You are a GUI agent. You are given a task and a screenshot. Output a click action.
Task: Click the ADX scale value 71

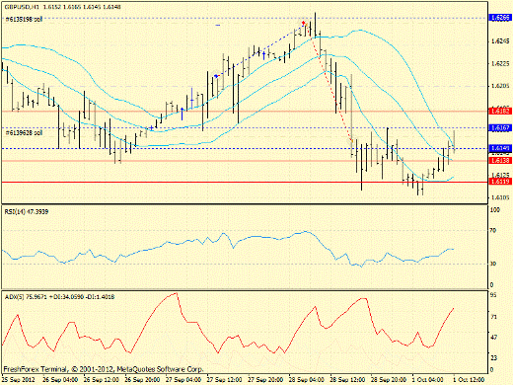[493, 317]
